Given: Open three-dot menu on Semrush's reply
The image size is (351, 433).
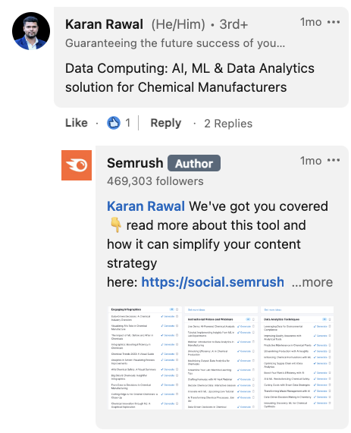Looking at the screenshot, I should (334, 161).
